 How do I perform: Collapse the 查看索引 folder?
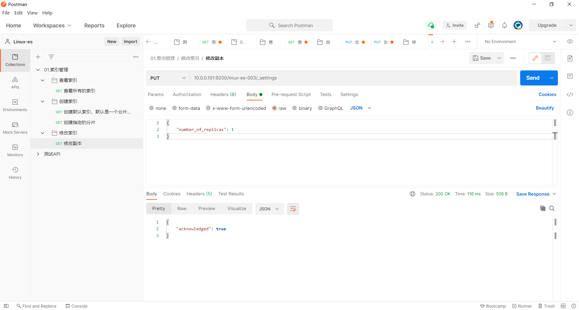click(43, 80)
